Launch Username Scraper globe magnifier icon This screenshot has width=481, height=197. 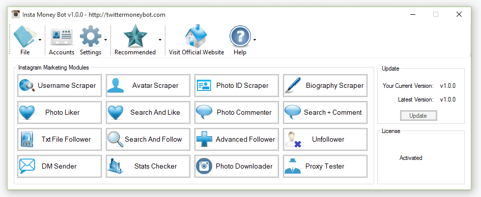(26, 85)
